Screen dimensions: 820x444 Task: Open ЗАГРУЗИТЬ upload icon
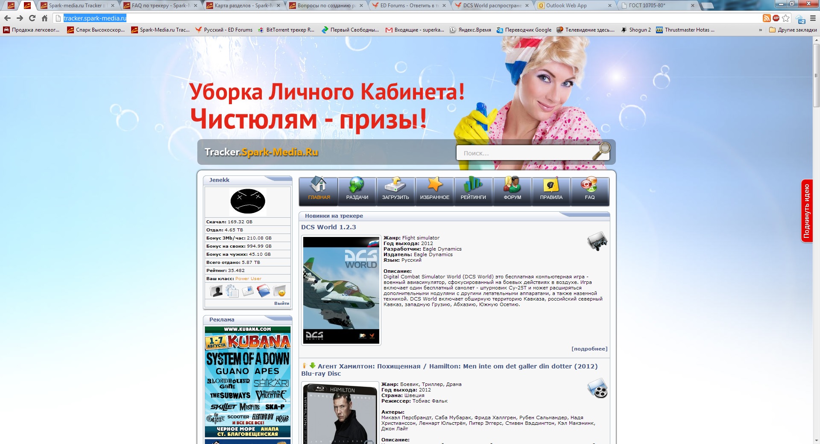pyautogui.click(x=395, y=185)
